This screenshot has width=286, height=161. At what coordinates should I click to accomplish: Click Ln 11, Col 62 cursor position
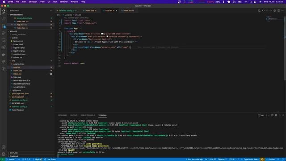(x=210, y=159)
